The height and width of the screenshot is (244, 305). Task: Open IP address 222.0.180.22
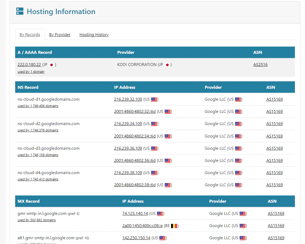pyautogui.click(x=29, y=65)
